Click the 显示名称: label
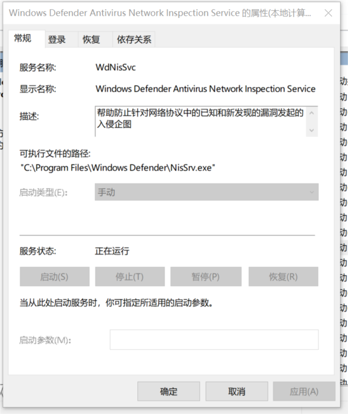Image resolution: width=348 pixels, height=414 pixels. point(38,89)
